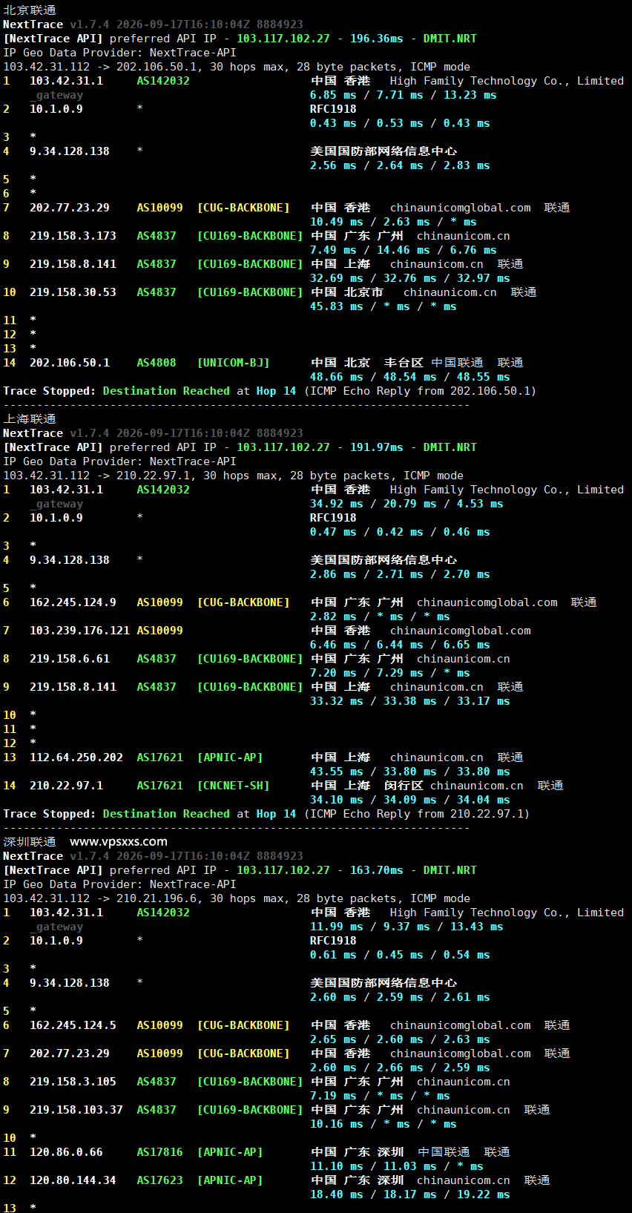Click 'Trace Stopped' line mentioning 210.22.97.1
Screen dimensions: 632x1213
point(266,814)
